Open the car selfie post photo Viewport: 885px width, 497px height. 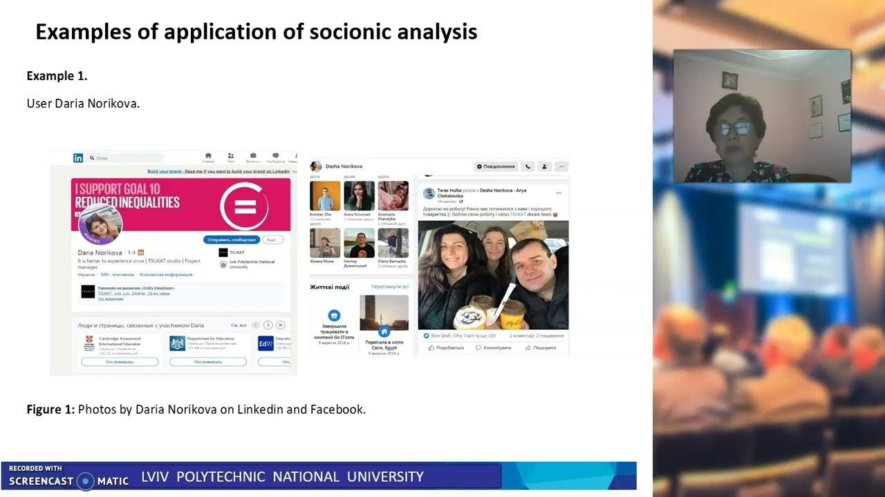(x=493, y=275)
